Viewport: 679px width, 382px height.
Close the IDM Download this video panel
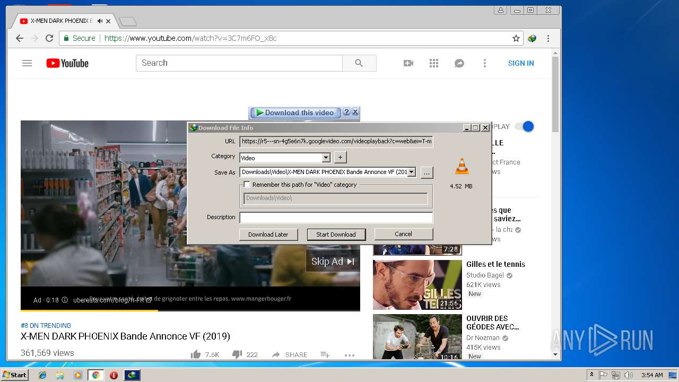click(355, 112)
